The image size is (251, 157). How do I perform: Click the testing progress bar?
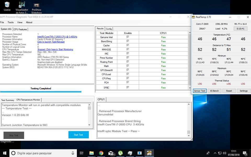(x=41, y=92)
